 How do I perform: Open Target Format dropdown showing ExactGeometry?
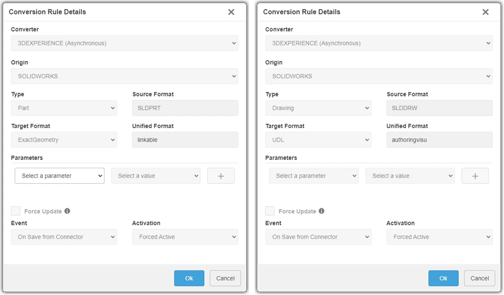64,140
